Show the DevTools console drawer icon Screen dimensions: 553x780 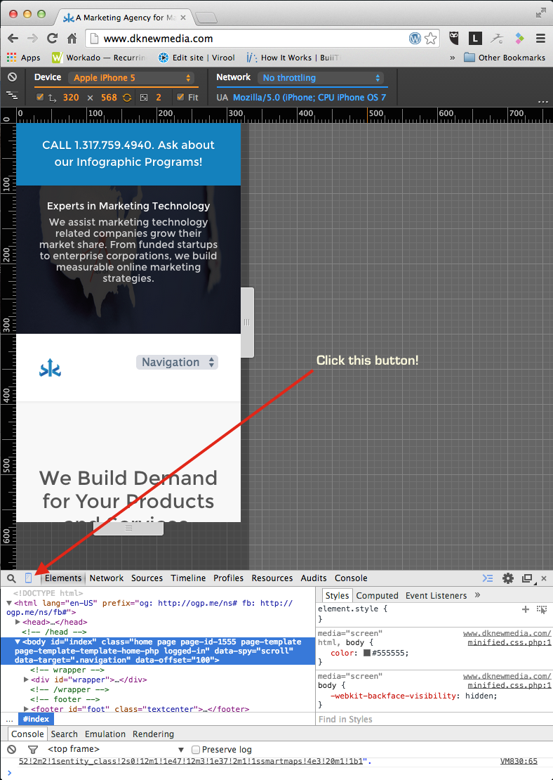point(488,578)
